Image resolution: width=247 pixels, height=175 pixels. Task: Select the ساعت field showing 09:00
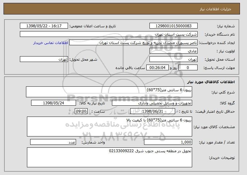click(x=81, y=111)
